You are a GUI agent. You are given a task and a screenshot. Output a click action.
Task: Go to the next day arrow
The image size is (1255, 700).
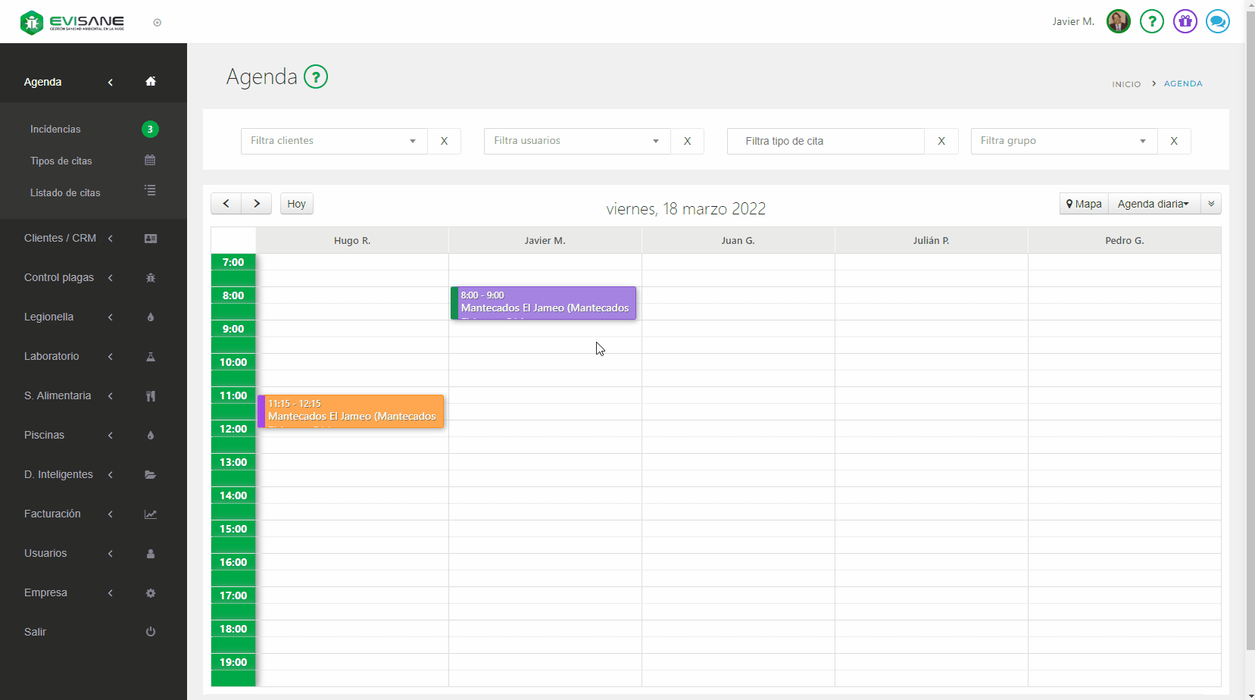pos(257,204)
